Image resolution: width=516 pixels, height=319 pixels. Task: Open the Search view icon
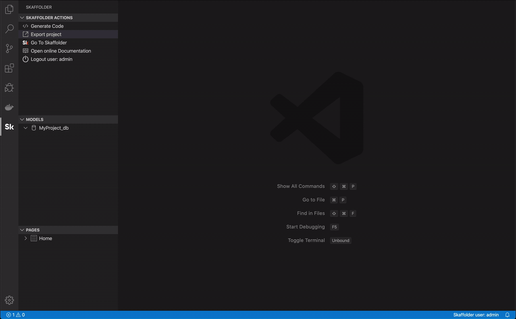[x=9, y=29]
